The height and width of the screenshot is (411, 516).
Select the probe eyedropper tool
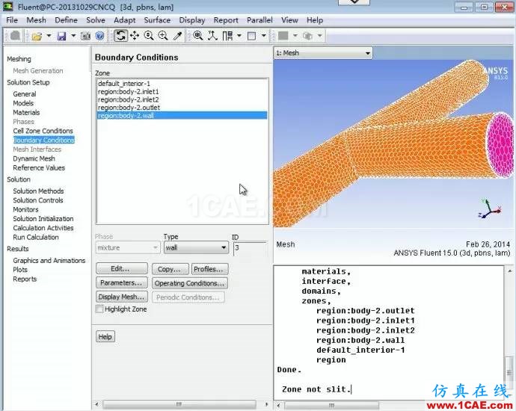coord(178,36)
